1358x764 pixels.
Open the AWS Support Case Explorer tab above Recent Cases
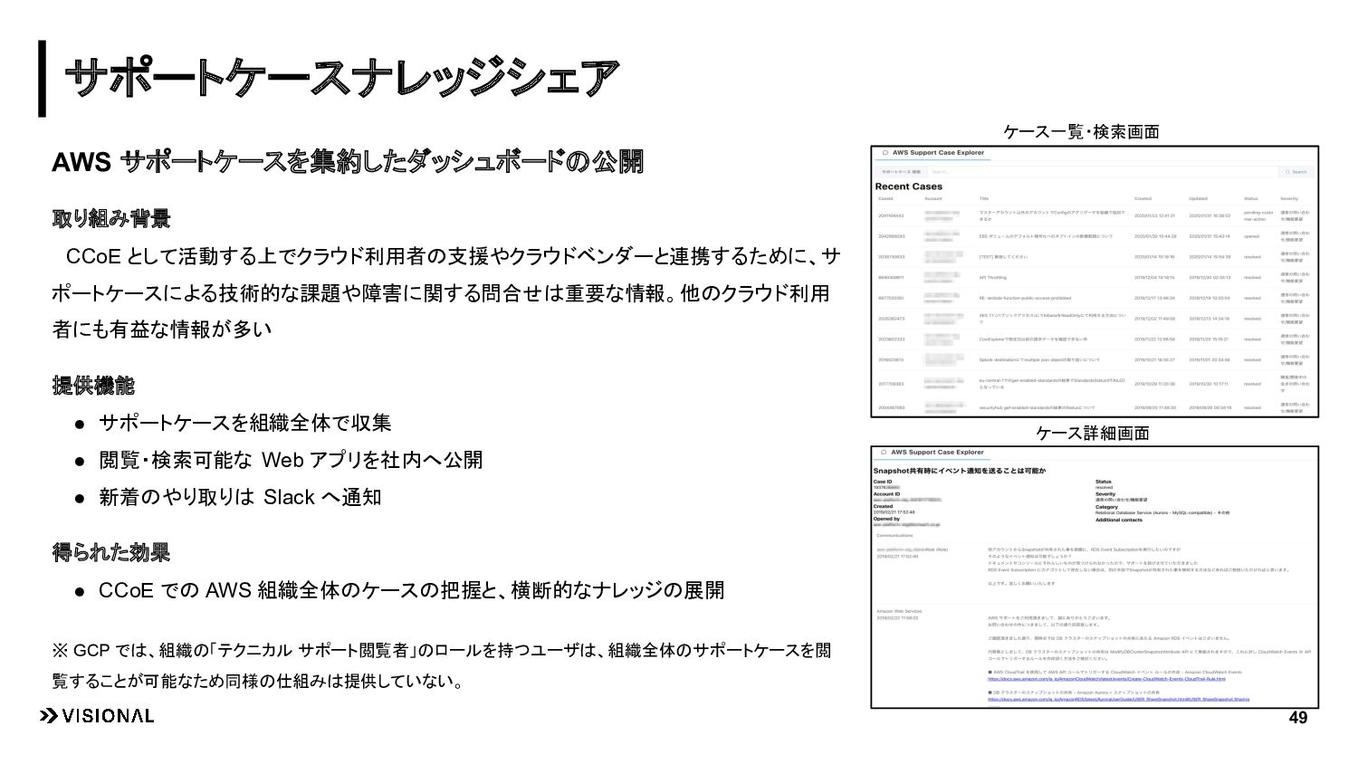[932, 153]
